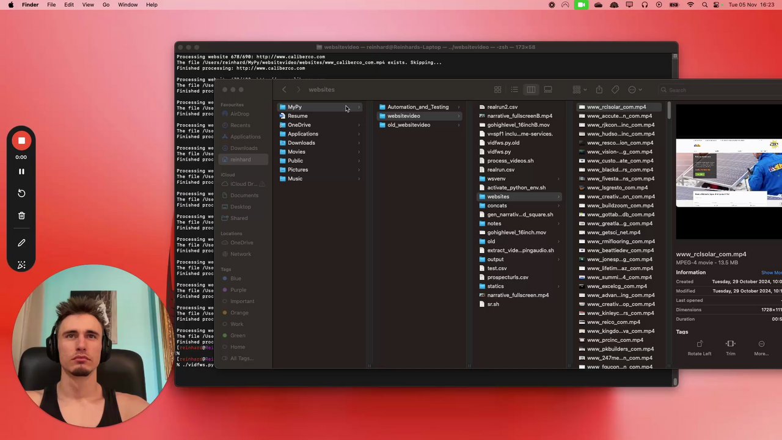Screen dimensions: 782x440
Task: Open the View menu
Action: click(x=88, y=5)
